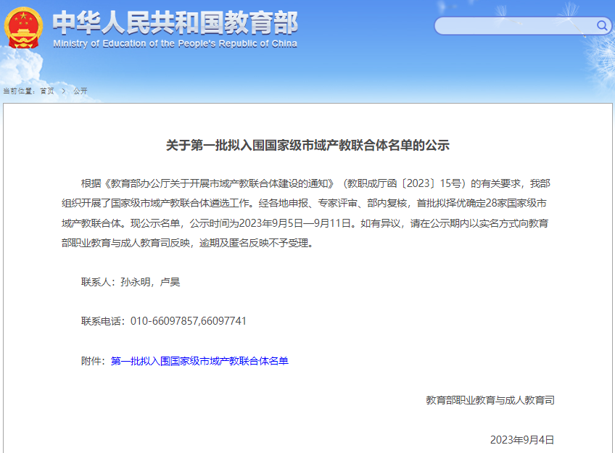Image resolution: width=615 pixels, height=453 pixels.
Task: Click the line with 2023年9月5日—9月11日
Action: point(307,223)
